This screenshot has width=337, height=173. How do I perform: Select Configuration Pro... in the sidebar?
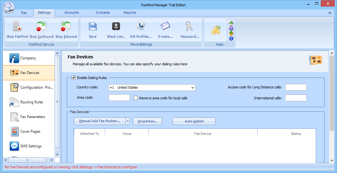click(29, 87)
